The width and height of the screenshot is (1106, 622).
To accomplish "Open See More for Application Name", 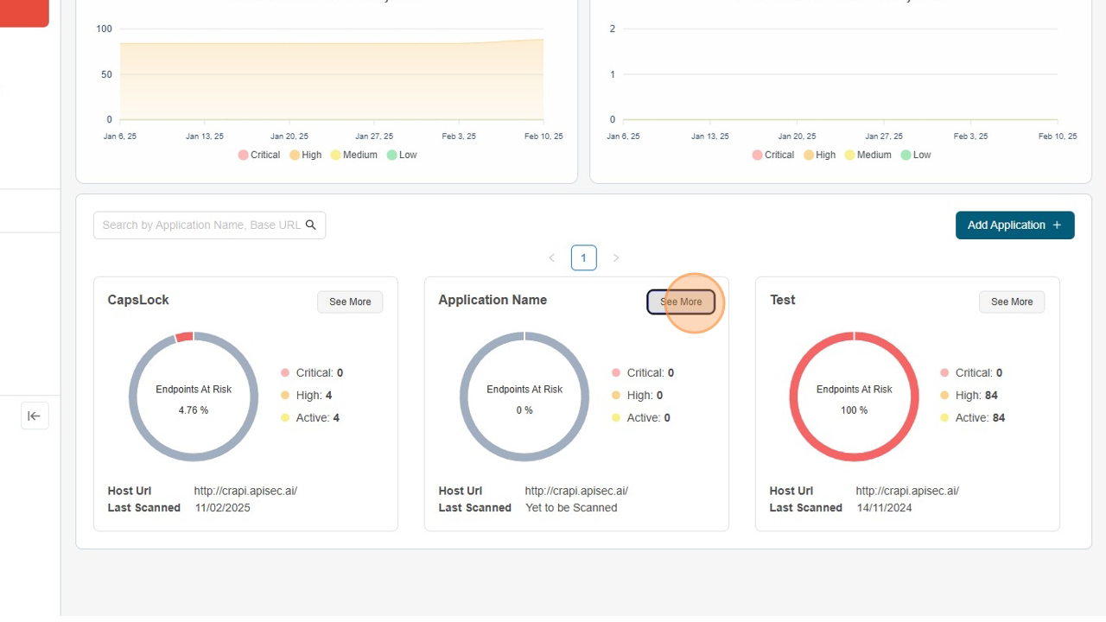I will (681, 301).
